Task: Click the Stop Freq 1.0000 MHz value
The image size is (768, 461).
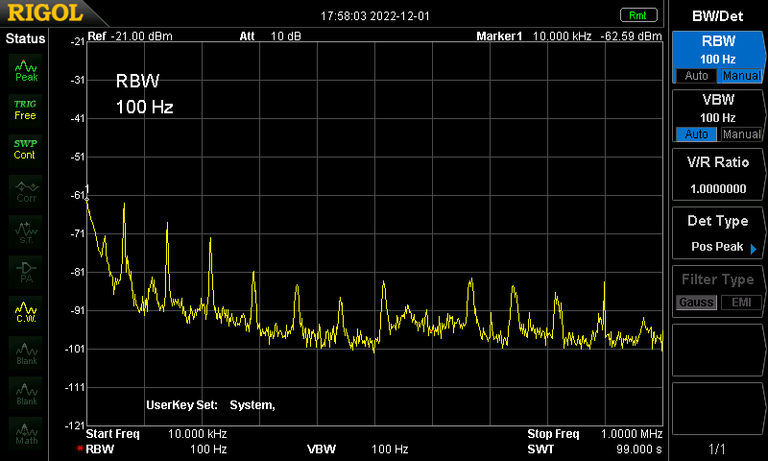Action: point(632,434)
